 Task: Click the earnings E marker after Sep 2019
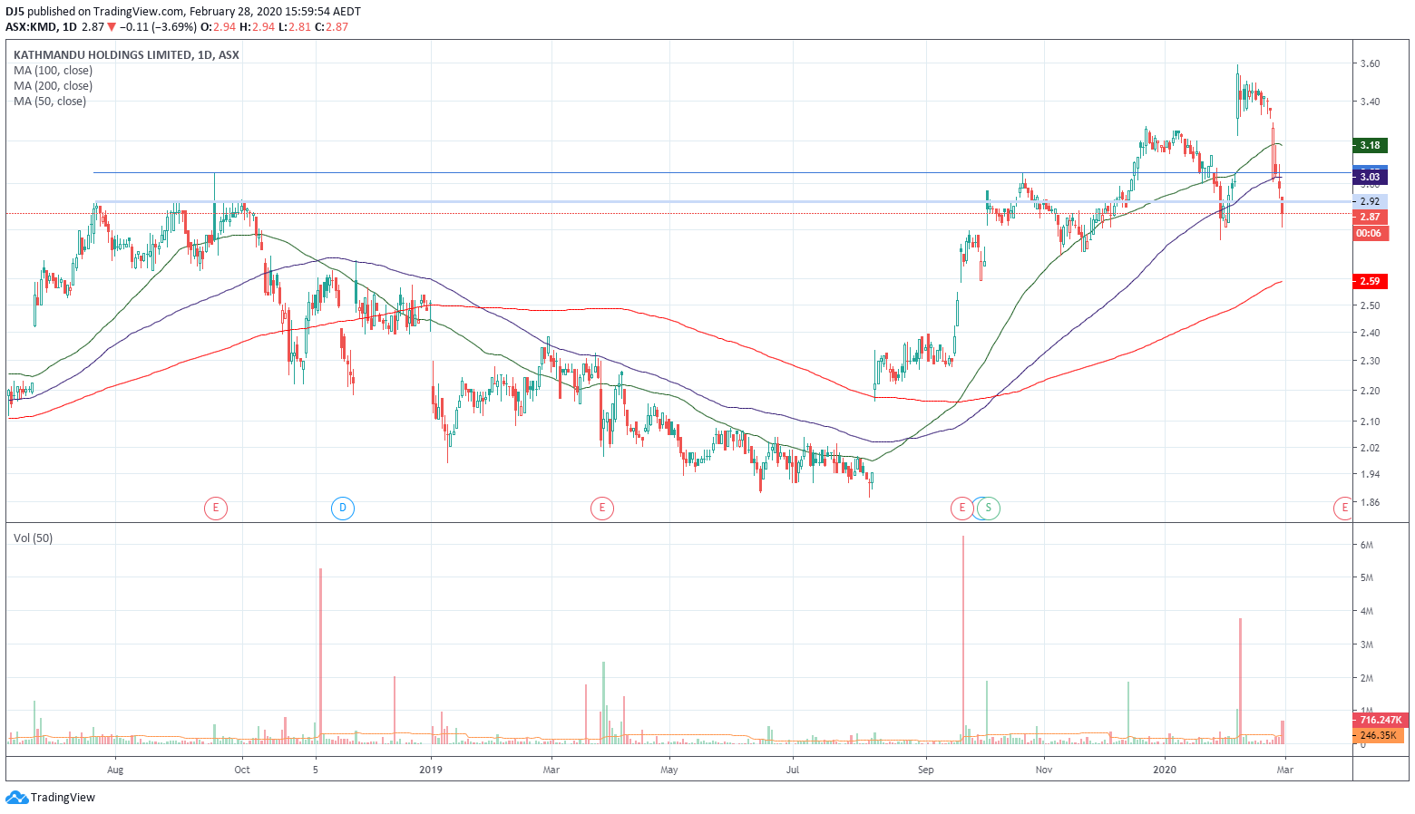[x=961, y=508]
